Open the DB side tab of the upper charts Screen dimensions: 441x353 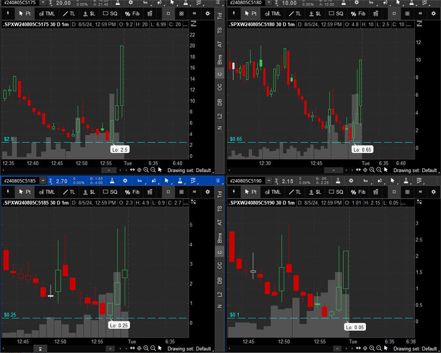pyautogui.click(x=220, y=102)
